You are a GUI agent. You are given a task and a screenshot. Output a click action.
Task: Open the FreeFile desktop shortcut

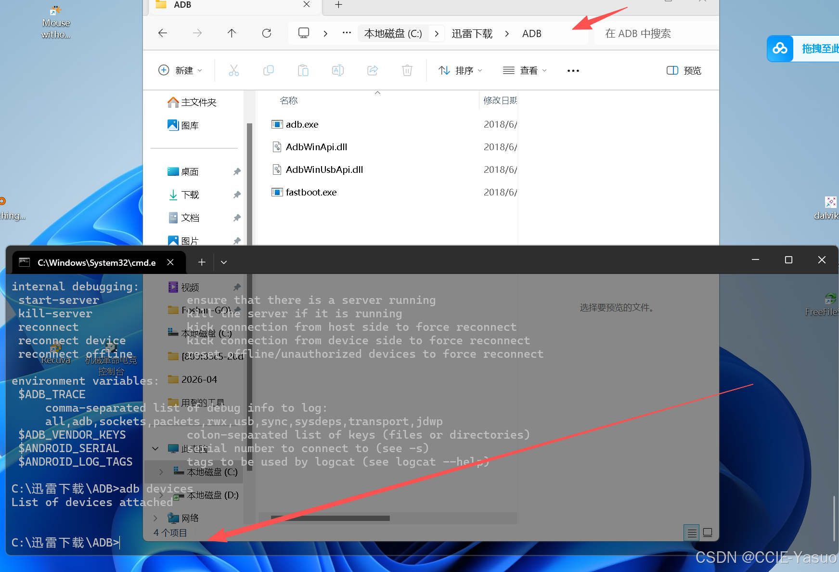(x=823, y=304)
